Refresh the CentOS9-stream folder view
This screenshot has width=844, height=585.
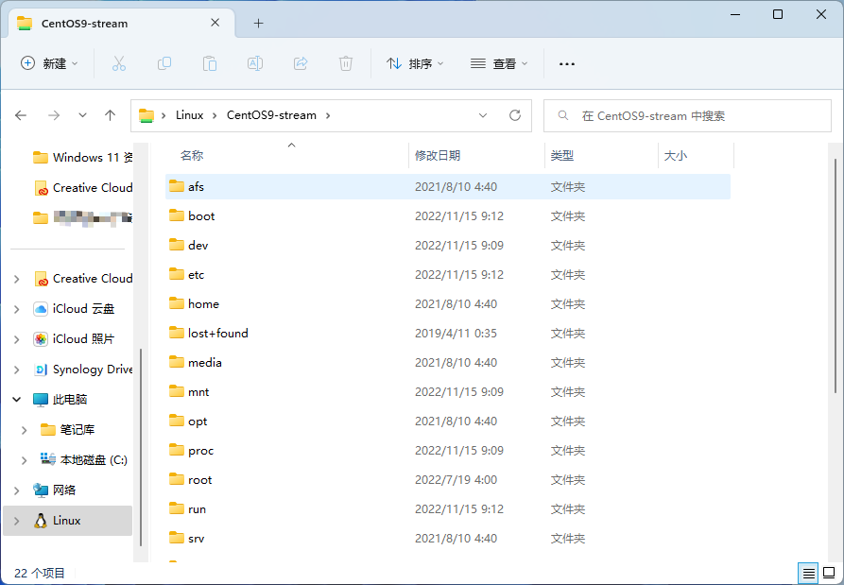pyautogui.click(x=515, y=114)
